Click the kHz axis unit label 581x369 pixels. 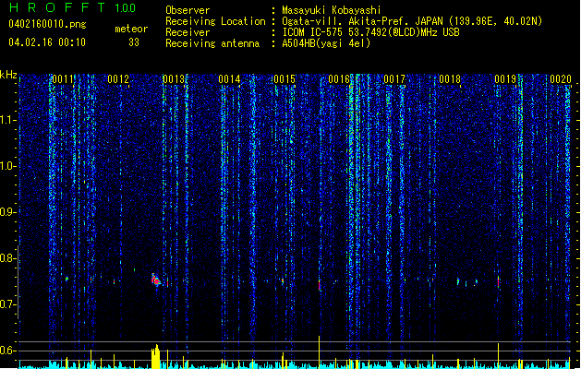pyautogui.click(x=8, y=75)
